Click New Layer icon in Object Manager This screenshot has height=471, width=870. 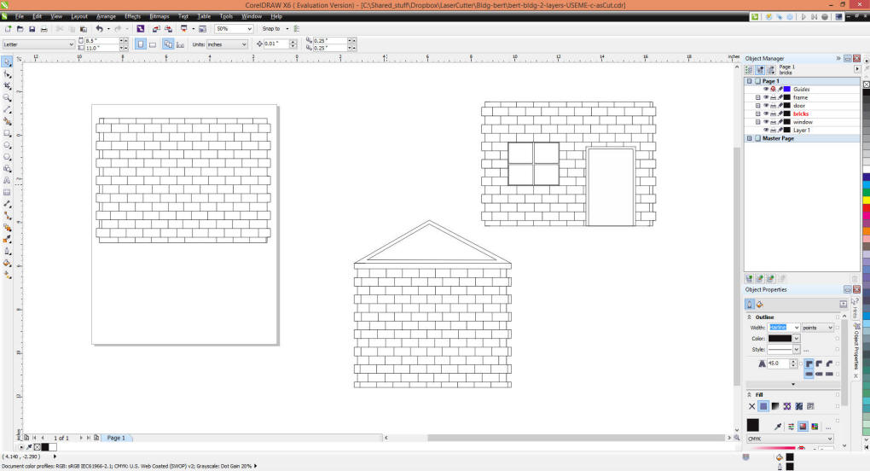[750, 278]
